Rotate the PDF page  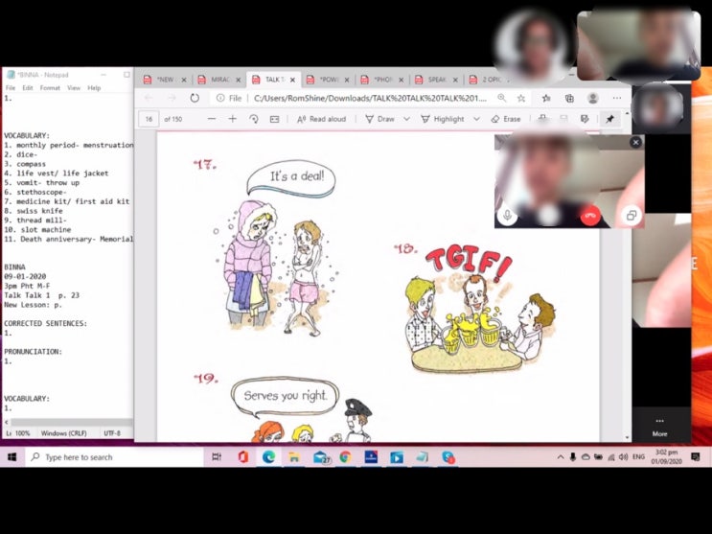(x=254, y=119)
